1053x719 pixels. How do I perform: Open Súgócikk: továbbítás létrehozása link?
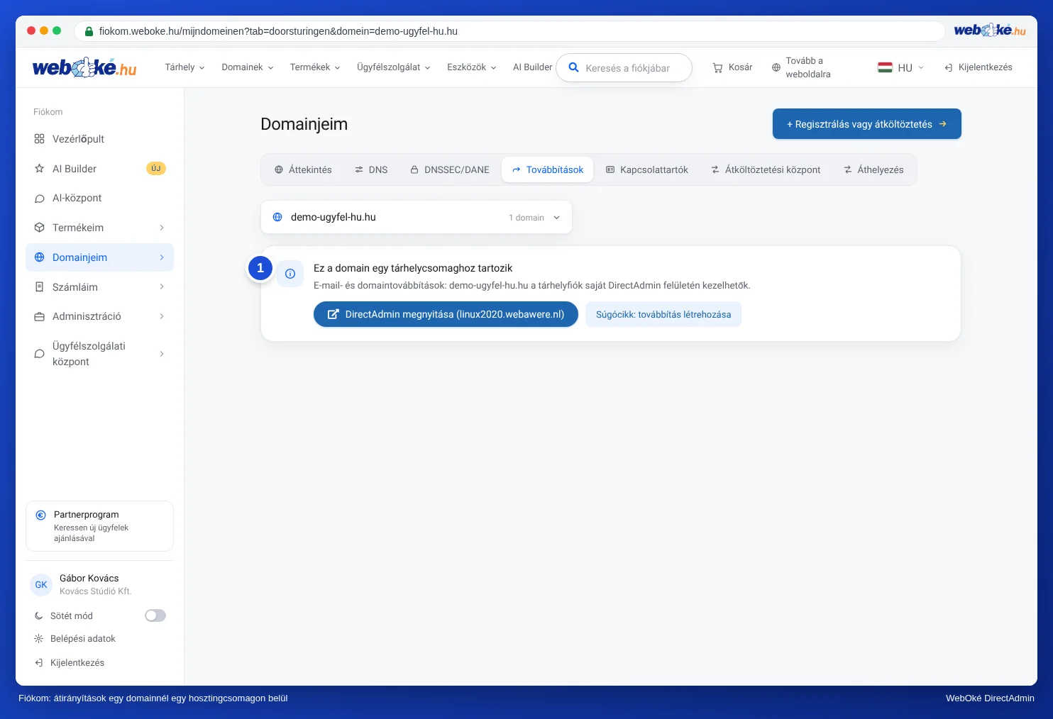tap(663, 314)
